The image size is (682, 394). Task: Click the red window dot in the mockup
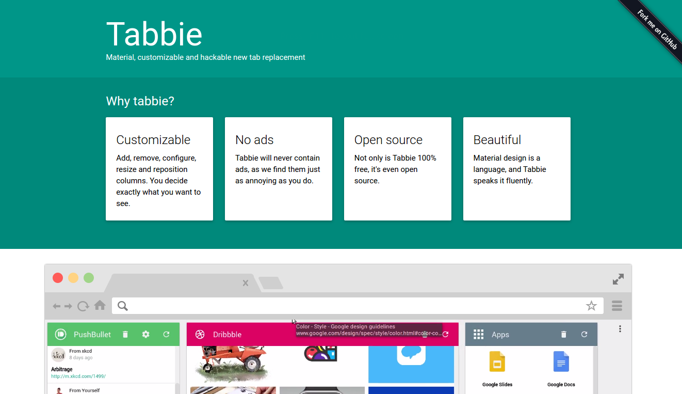point(58,278)
